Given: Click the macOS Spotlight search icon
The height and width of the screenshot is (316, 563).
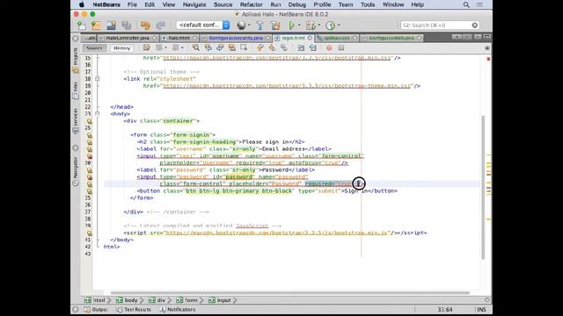Looking at the screenshot, I should point(466,4).
